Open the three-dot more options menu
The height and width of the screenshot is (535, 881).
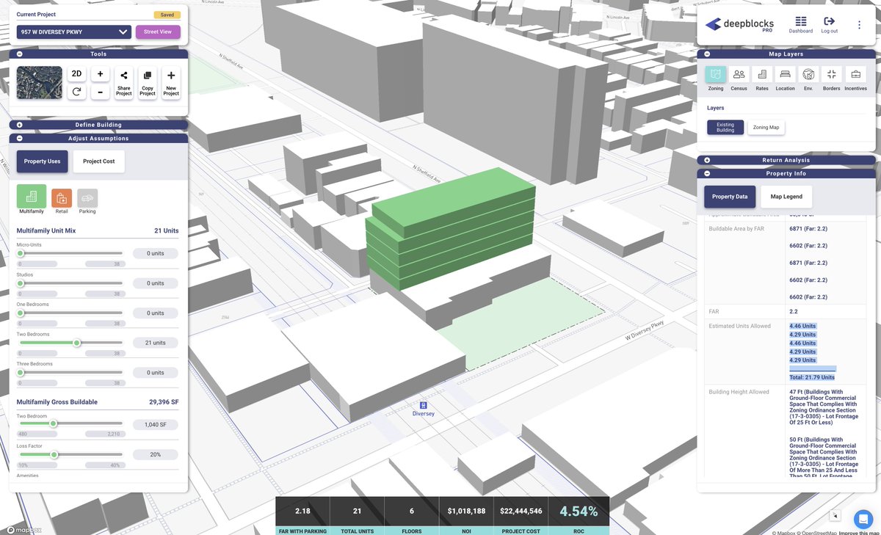860,25
